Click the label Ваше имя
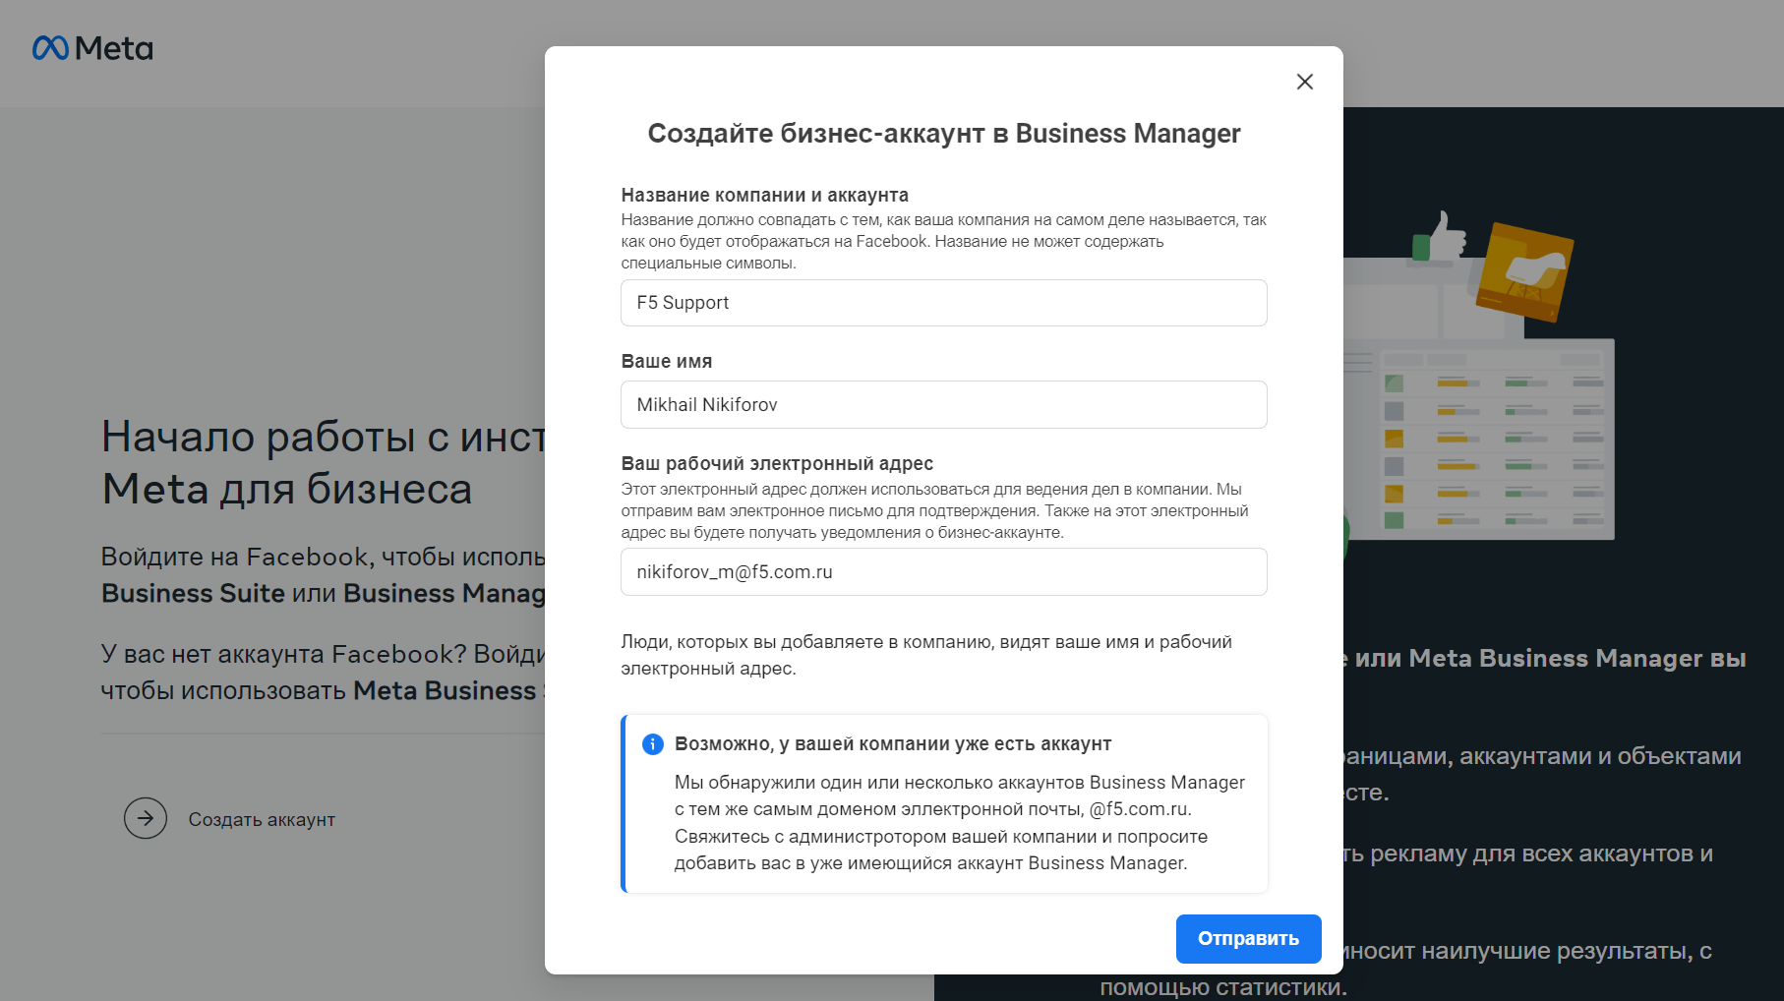 coord(666,362)
